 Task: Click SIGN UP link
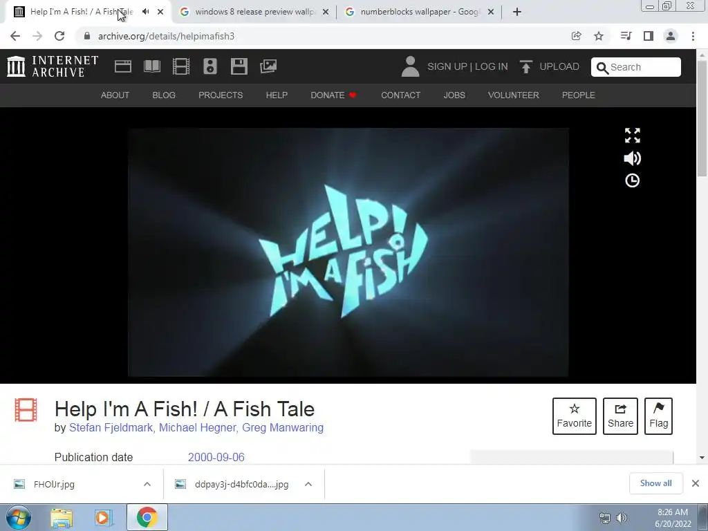tap(447, 67)
